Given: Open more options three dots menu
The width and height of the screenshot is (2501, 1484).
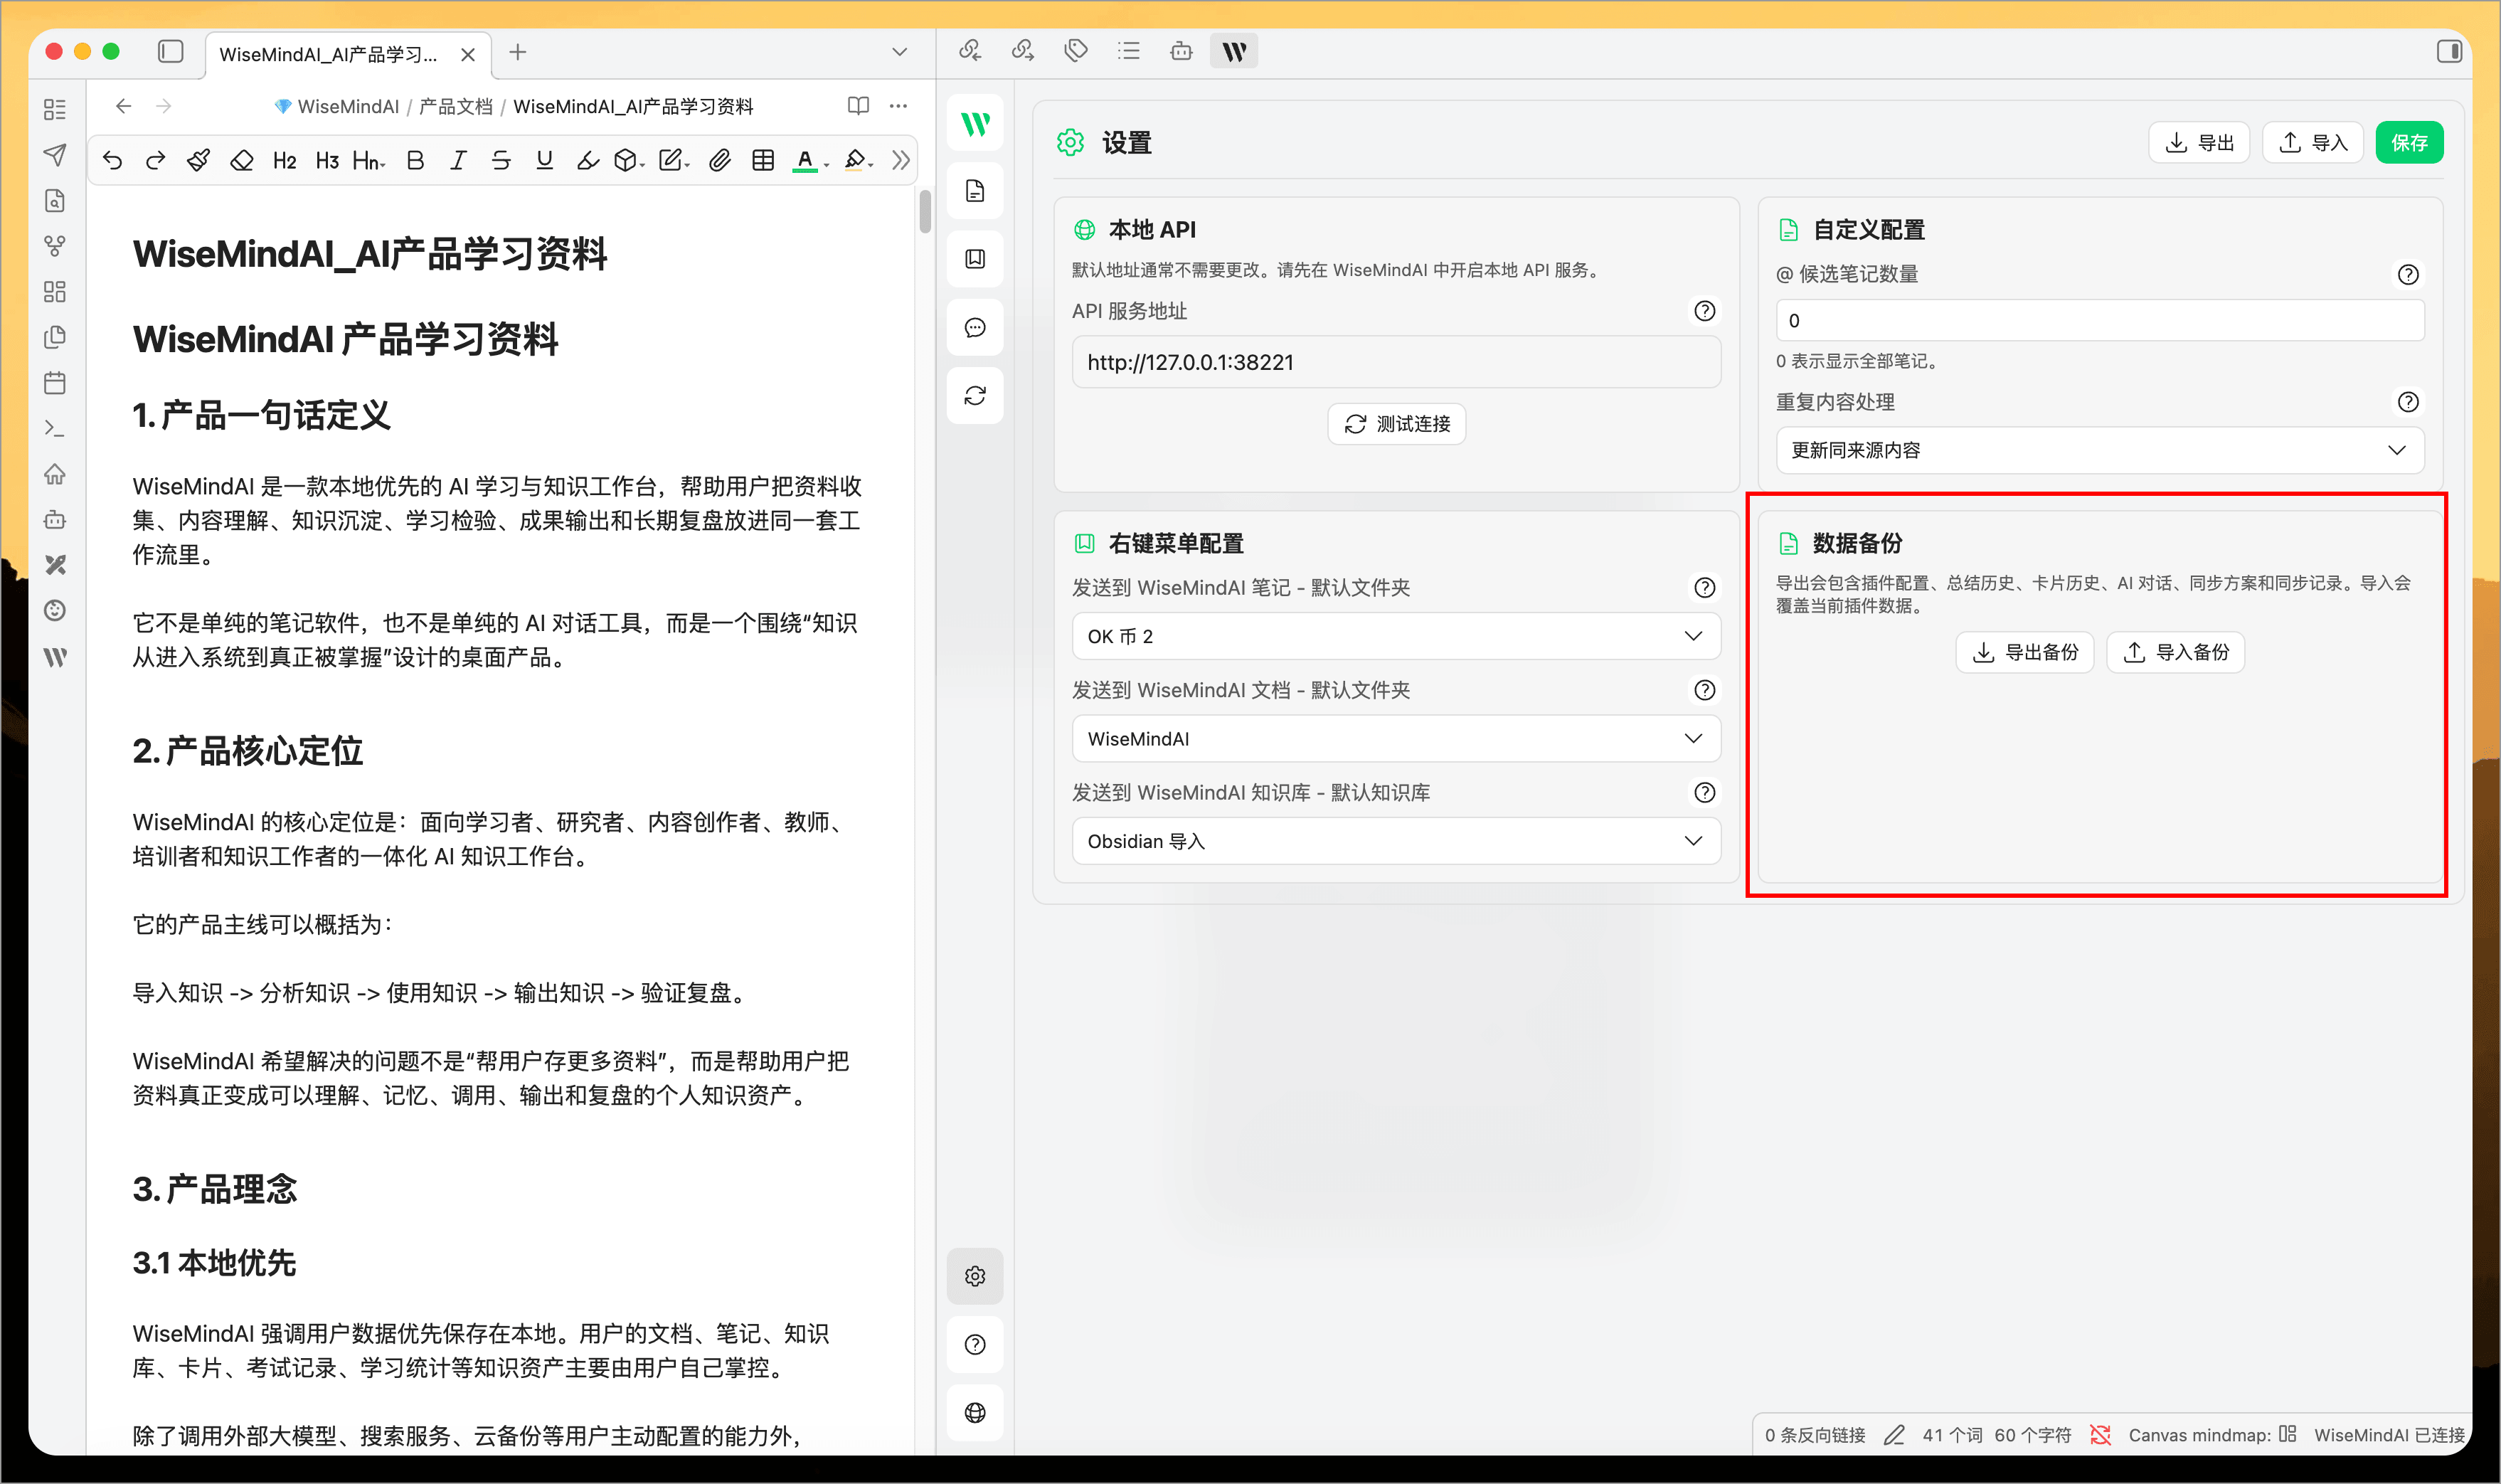Looking at the screenshot, I should pos(898,106).
